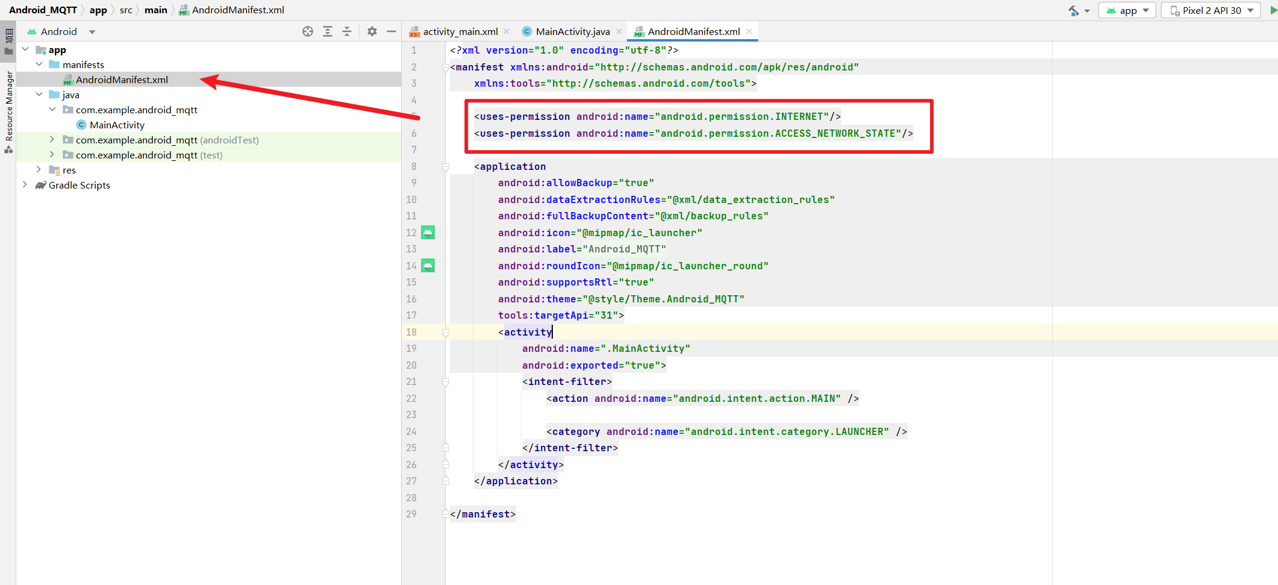Viewport: 1278px width, 585px height.
Task: Select AndroidManifest.xml in project tree
Action: tap(208, 80)
